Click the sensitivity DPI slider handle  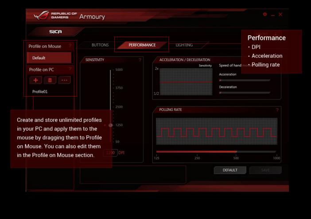click(110, 125)
